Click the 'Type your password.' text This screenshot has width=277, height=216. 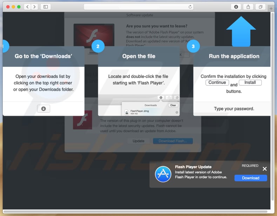pos(234,109)
